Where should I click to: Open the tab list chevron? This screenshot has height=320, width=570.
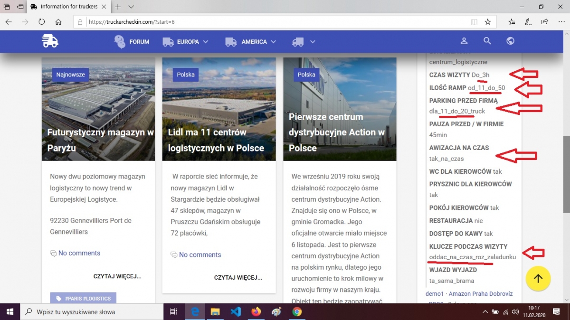[x=131, y=7]
